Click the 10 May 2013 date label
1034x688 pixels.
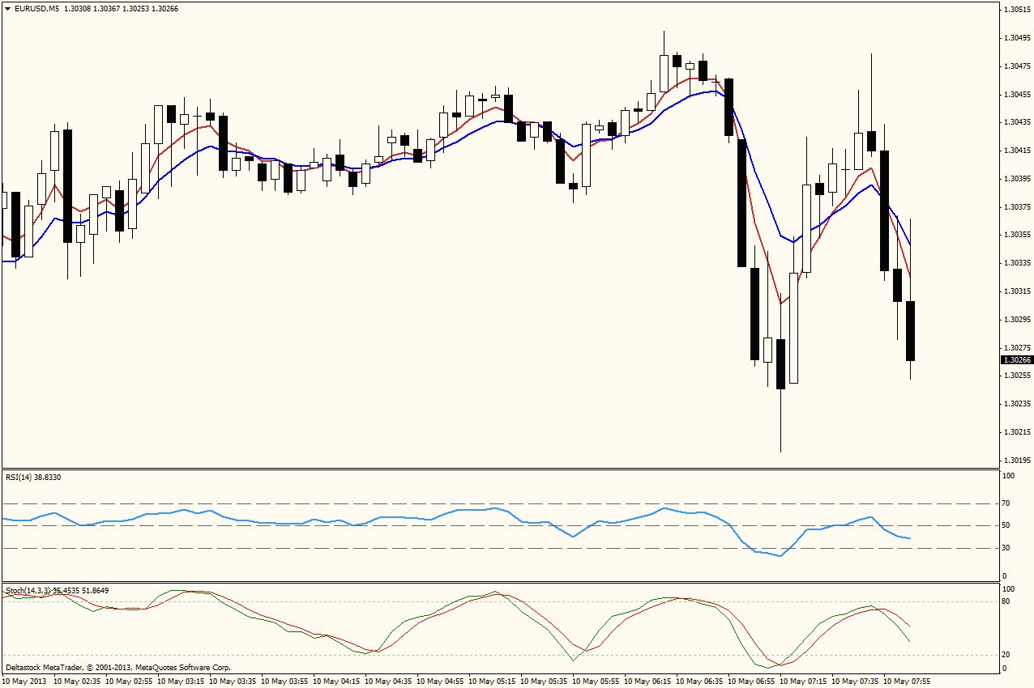pyautogui.click(x=23, y=682)
